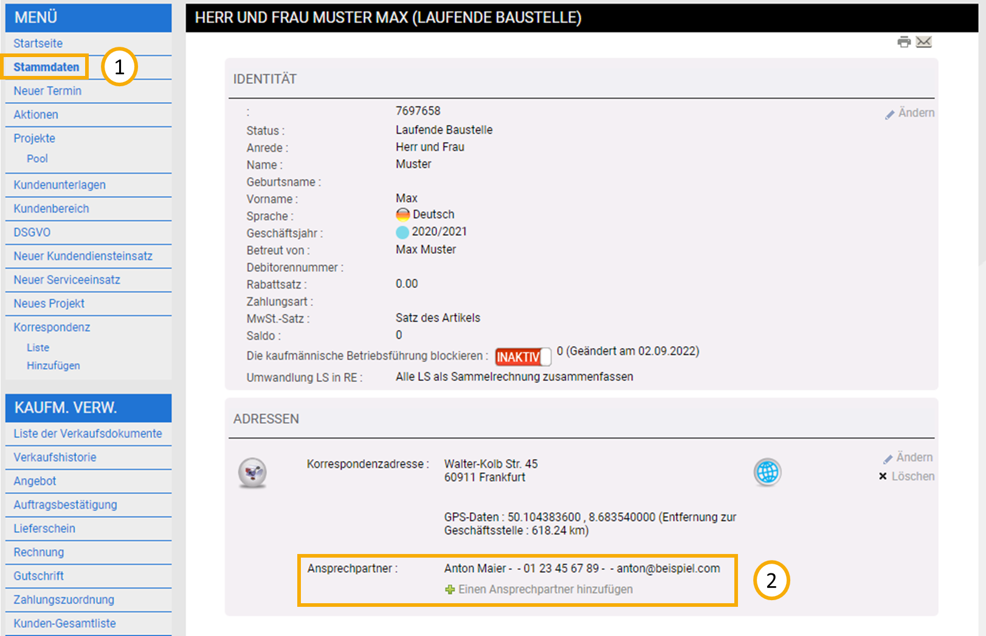Select Hinzufügen under Korrespondenz
The width and height of the screenshot is (986, 636).
(53, 366)
